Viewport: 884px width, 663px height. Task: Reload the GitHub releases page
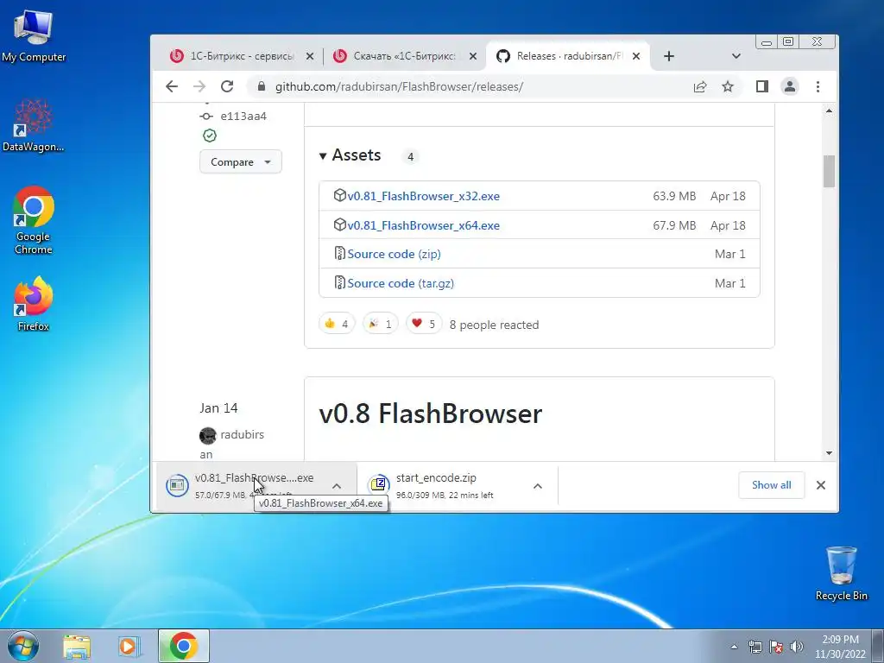227,86
